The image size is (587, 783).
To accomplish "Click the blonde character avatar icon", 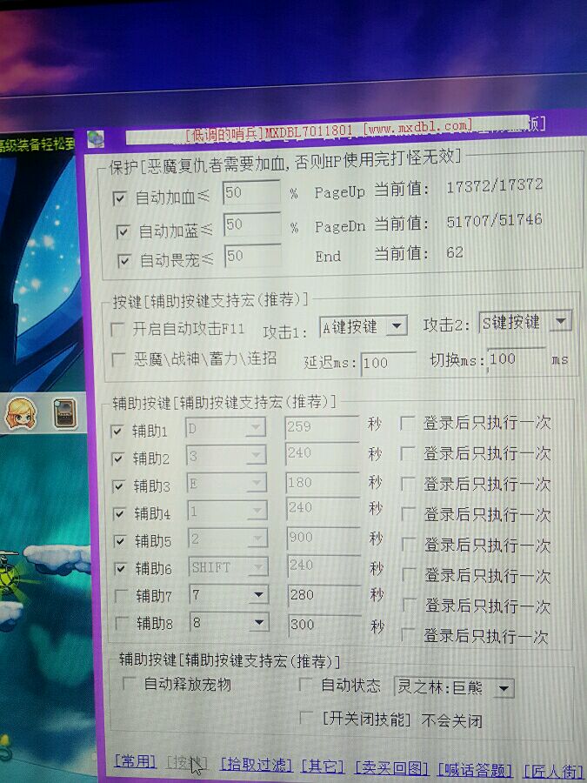I will (x=21, y=413).
